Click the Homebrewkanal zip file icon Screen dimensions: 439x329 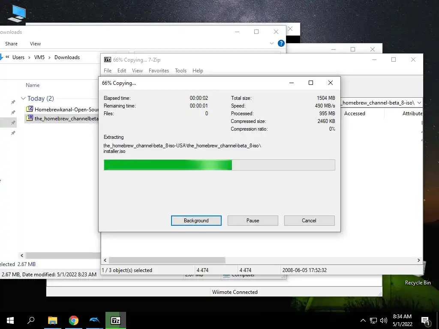point(30,109)
